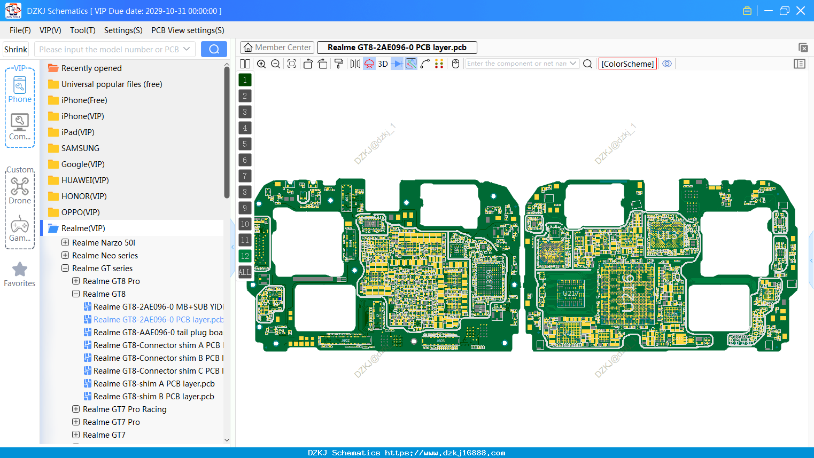Open PCB View settings(S) menu

188,30
